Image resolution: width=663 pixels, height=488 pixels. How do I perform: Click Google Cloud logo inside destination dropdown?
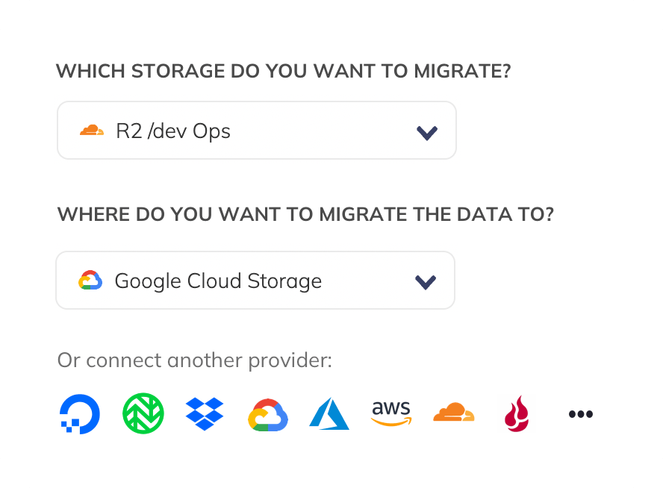pos(90,281)
